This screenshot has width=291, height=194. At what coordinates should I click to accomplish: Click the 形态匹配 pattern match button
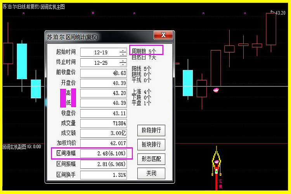[151, 159]
